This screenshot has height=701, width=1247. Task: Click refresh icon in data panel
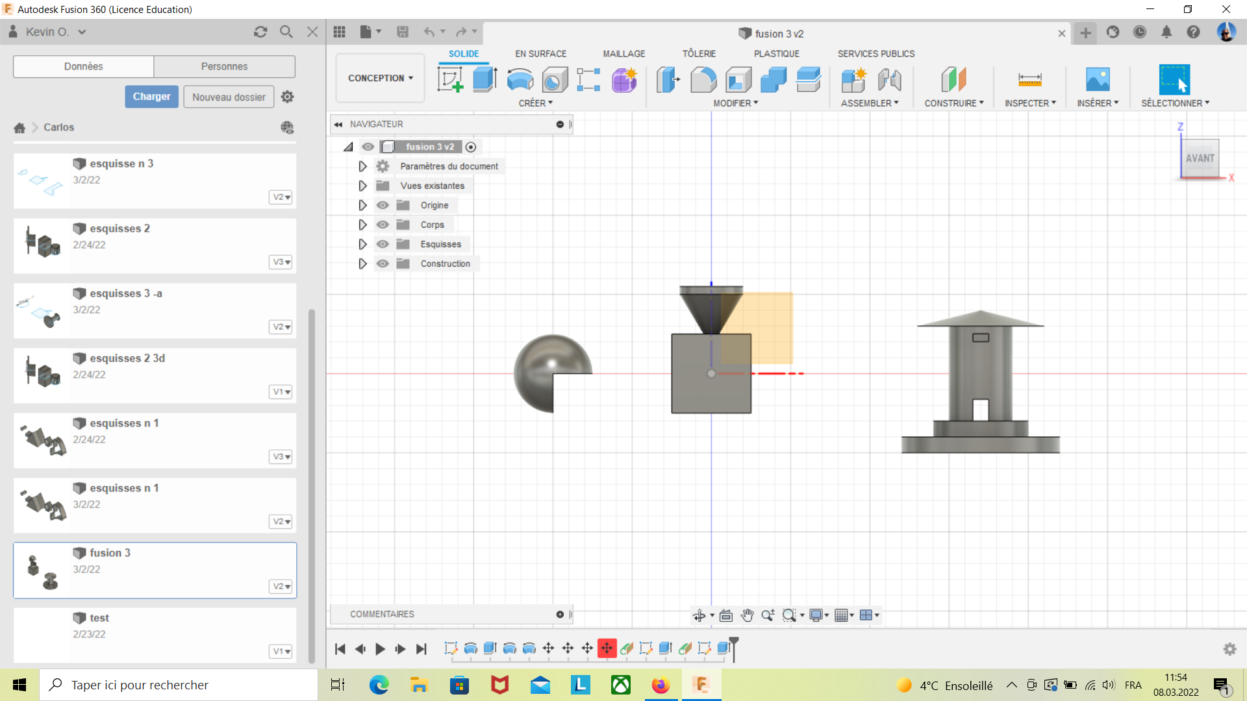260,32
